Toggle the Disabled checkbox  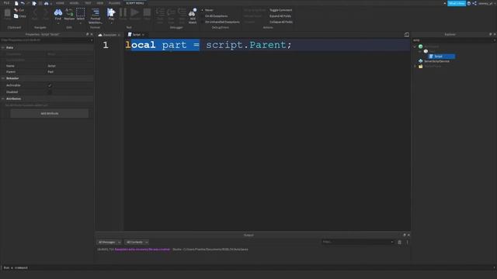click(50, 92)
